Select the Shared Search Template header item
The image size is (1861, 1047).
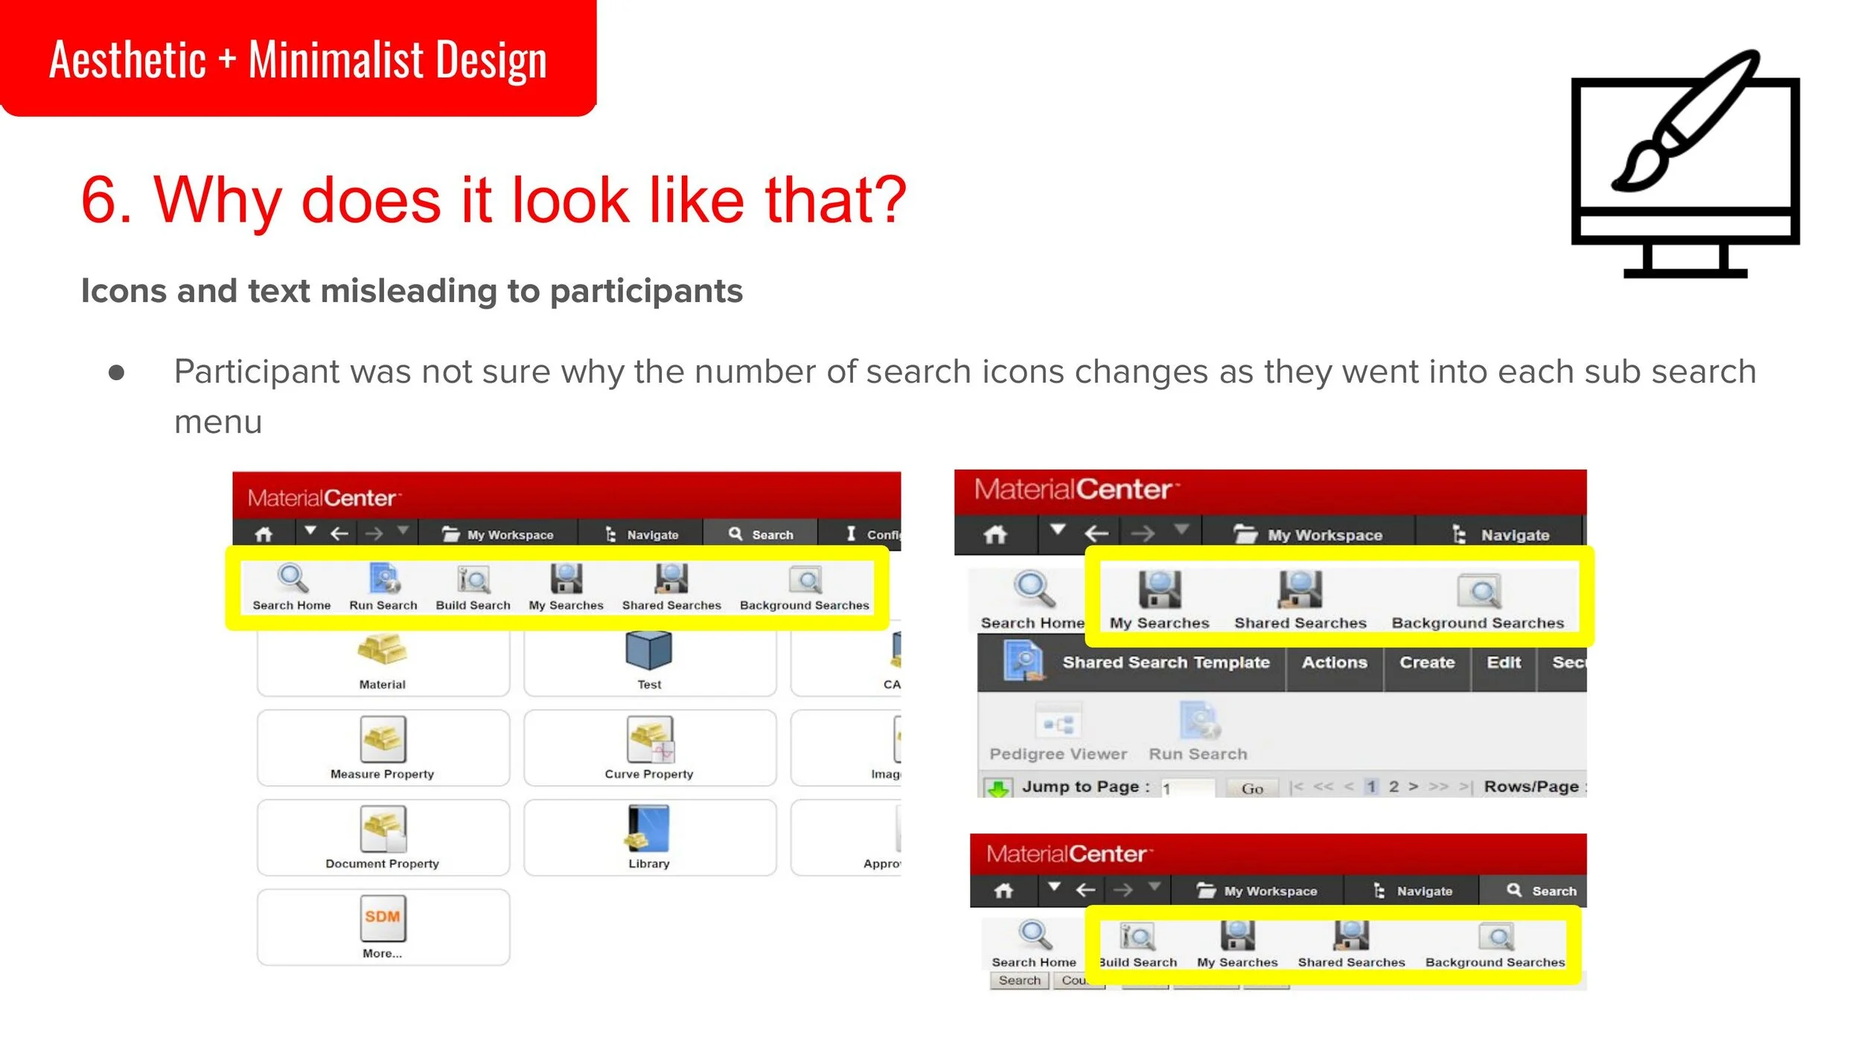1165,662
